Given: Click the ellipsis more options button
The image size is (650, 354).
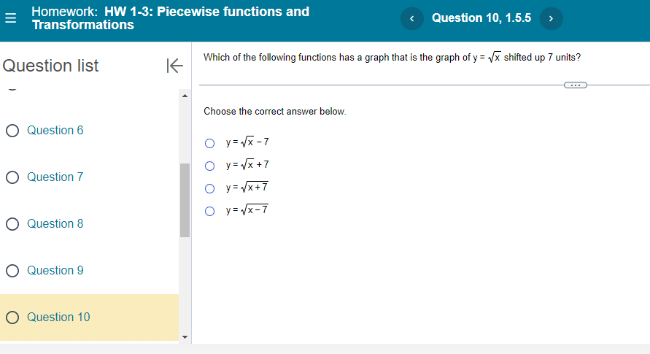Looking at the screenshot, I should pos(575,85).
